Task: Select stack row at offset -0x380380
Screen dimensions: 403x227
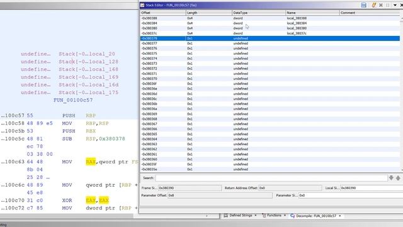Action: pyautogui.click(x=270, y=28)
